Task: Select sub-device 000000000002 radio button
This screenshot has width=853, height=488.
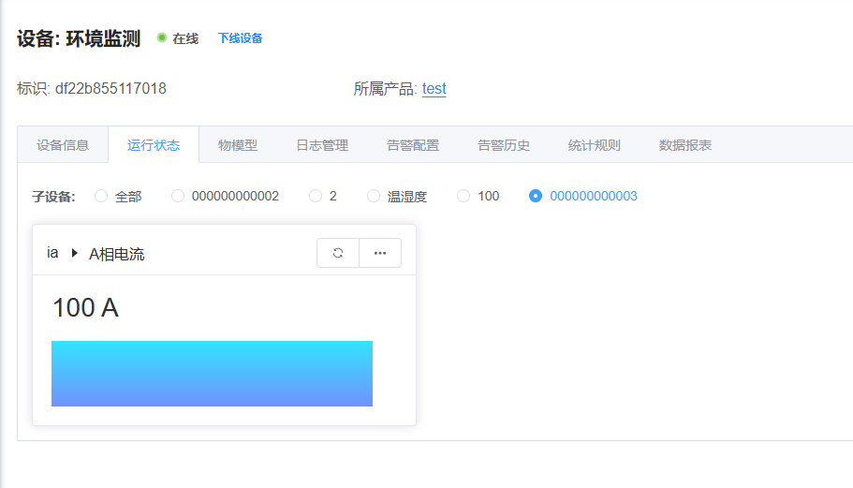Action: (177, 196)
